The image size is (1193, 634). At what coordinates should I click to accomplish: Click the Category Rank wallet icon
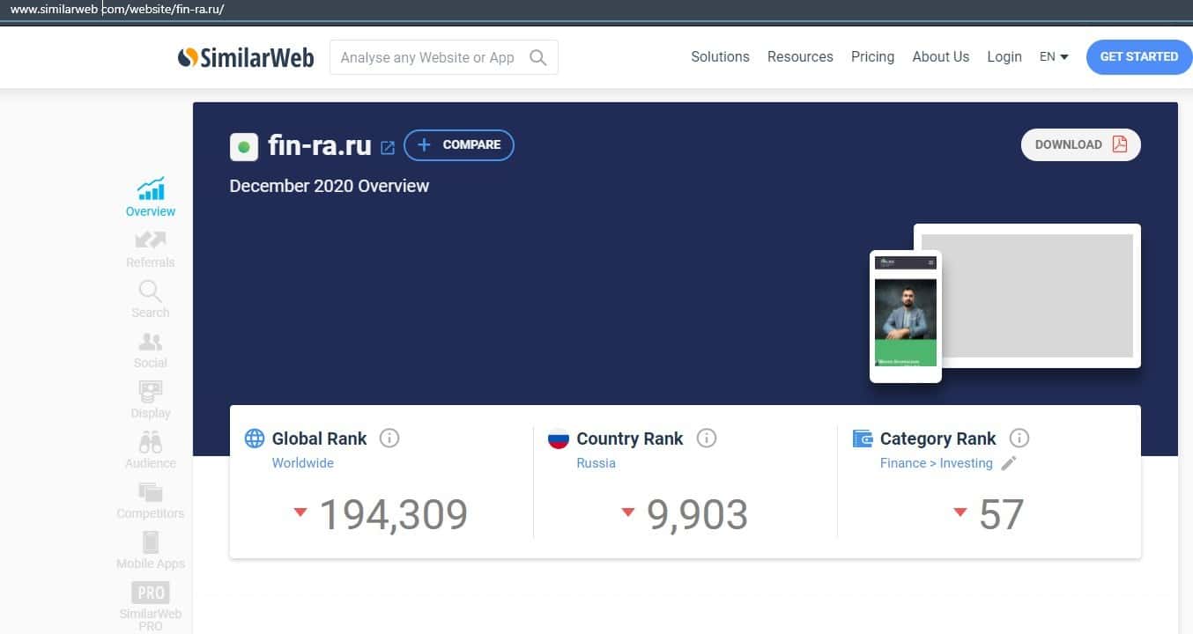pos(863,439)
